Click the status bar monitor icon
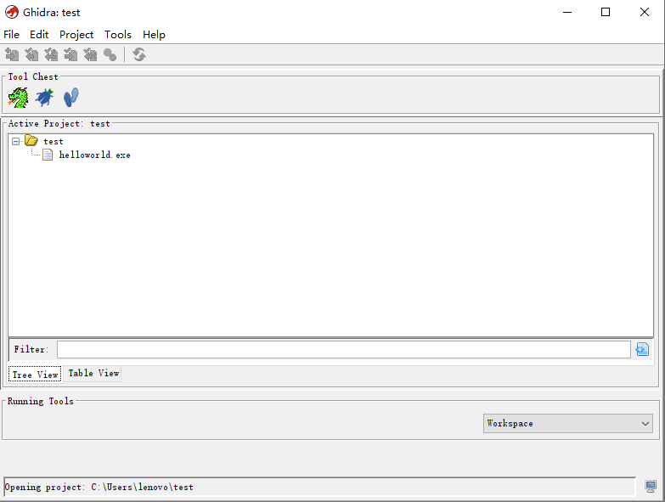The image size is (665, 502). tap(651, 486)
